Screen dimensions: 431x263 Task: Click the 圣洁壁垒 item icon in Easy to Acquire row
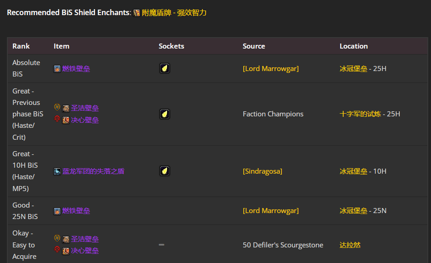click(66, 239)
